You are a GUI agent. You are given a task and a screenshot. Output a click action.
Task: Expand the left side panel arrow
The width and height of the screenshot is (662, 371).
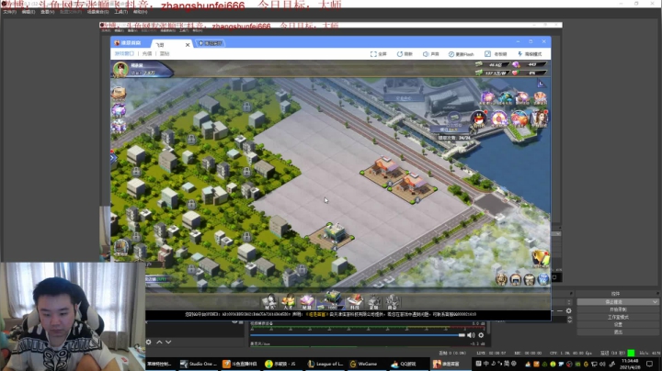coord(113,159)
